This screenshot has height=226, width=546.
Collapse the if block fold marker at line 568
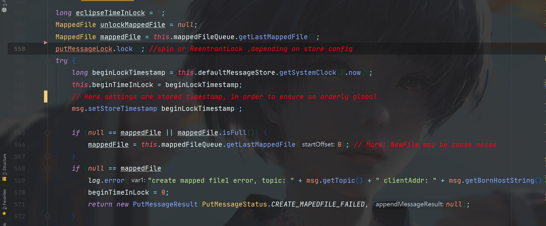48,169
